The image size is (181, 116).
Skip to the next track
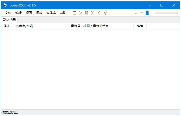98,13
